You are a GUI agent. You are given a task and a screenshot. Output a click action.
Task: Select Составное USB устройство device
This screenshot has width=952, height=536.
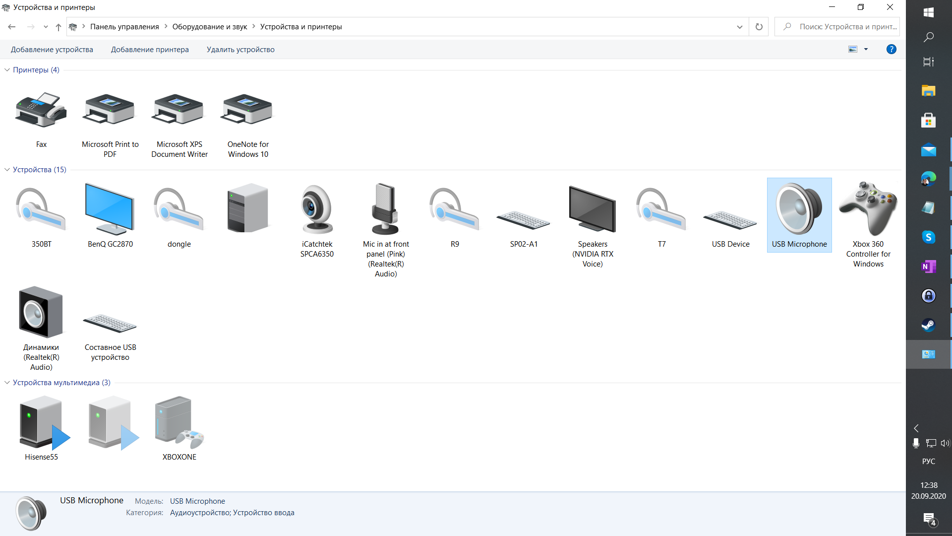click(x=110, y=324)
